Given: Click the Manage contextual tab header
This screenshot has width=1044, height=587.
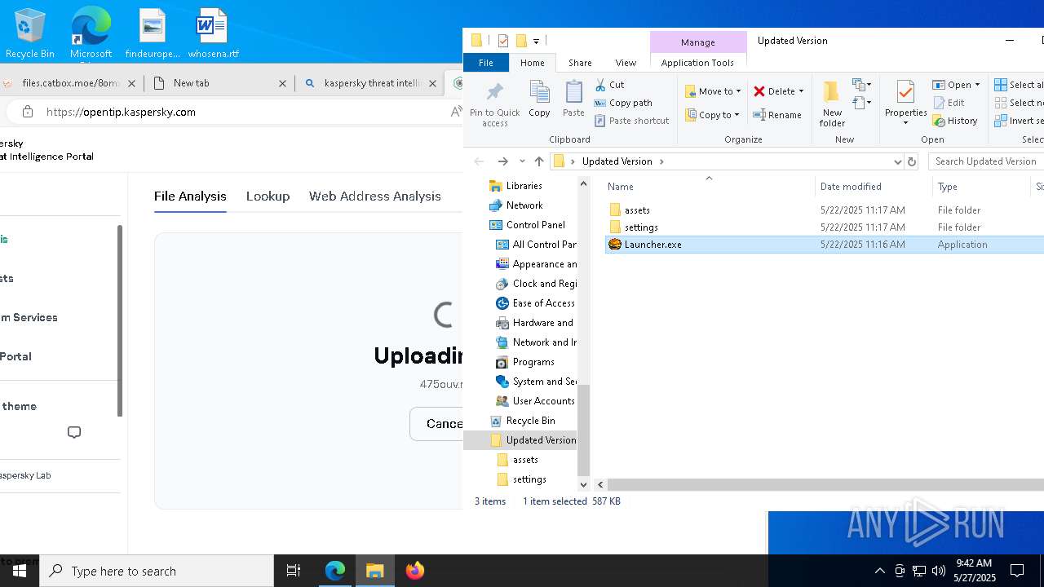Looking at the screenshot, I should coord(697,42).
